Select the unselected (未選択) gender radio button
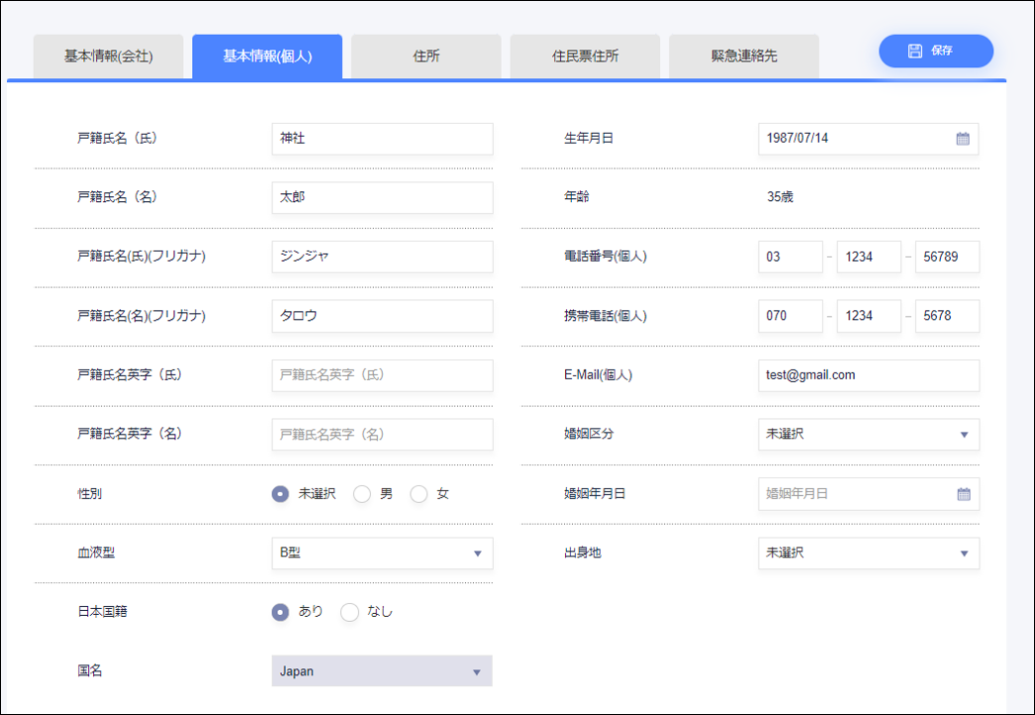 coord(281,494)
